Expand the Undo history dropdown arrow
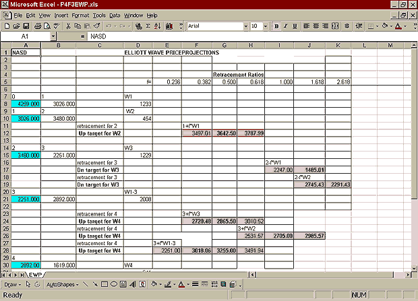418x301 pixels. point(115,26)
